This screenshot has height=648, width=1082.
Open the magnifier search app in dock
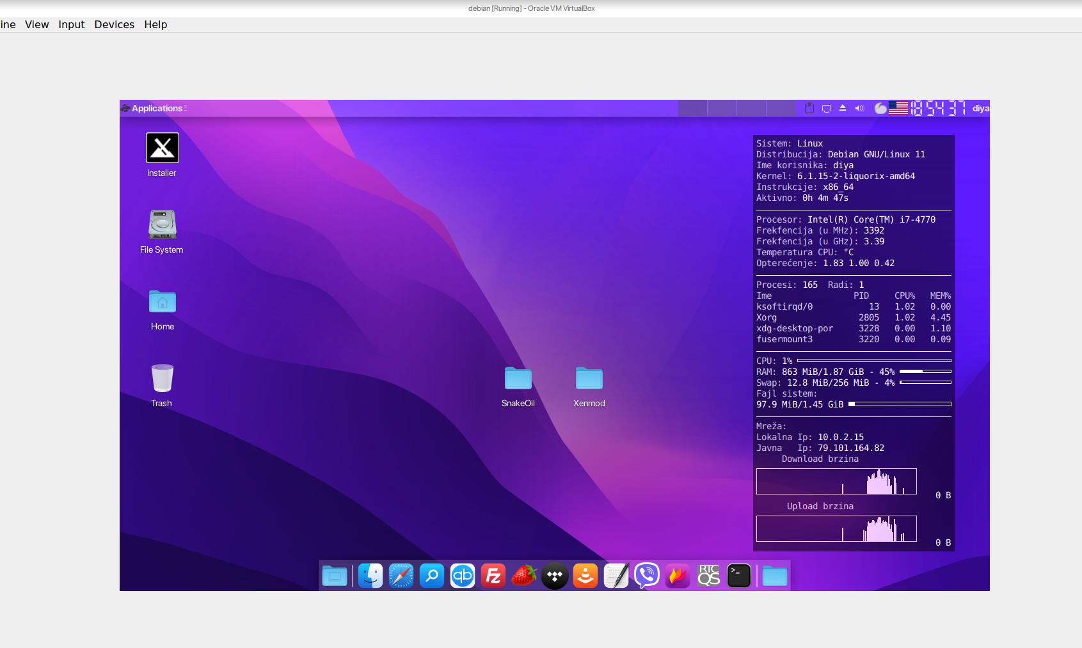pyautogui.click(x=432, y=576)
